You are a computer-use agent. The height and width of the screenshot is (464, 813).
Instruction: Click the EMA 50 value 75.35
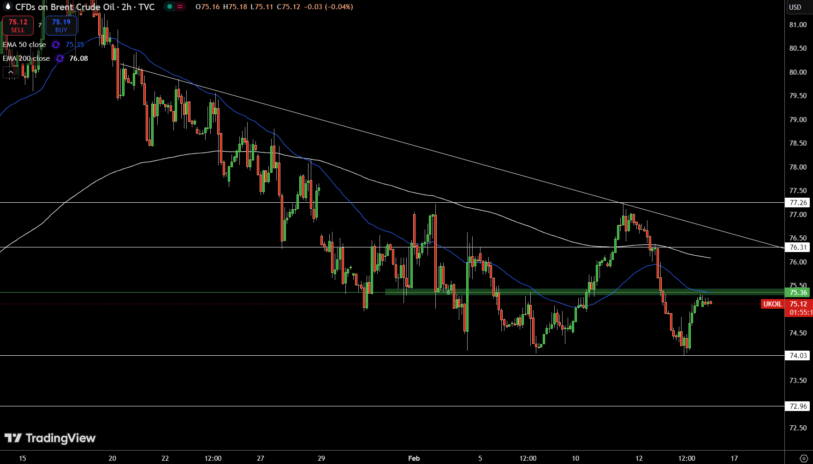click(x=75, y=45)
